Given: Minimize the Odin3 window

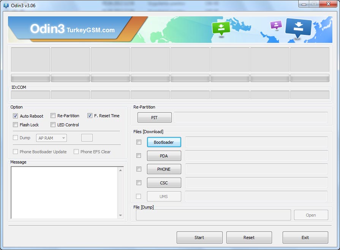Looking at the screenshot, I should click(x=304, y=4).
